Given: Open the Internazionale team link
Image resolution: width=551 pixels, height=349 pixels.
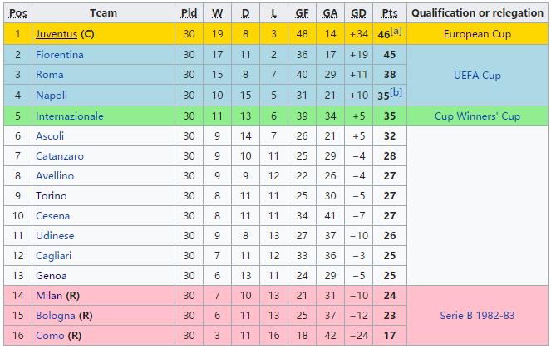Looking at the screenshot, I should point(70,116).
